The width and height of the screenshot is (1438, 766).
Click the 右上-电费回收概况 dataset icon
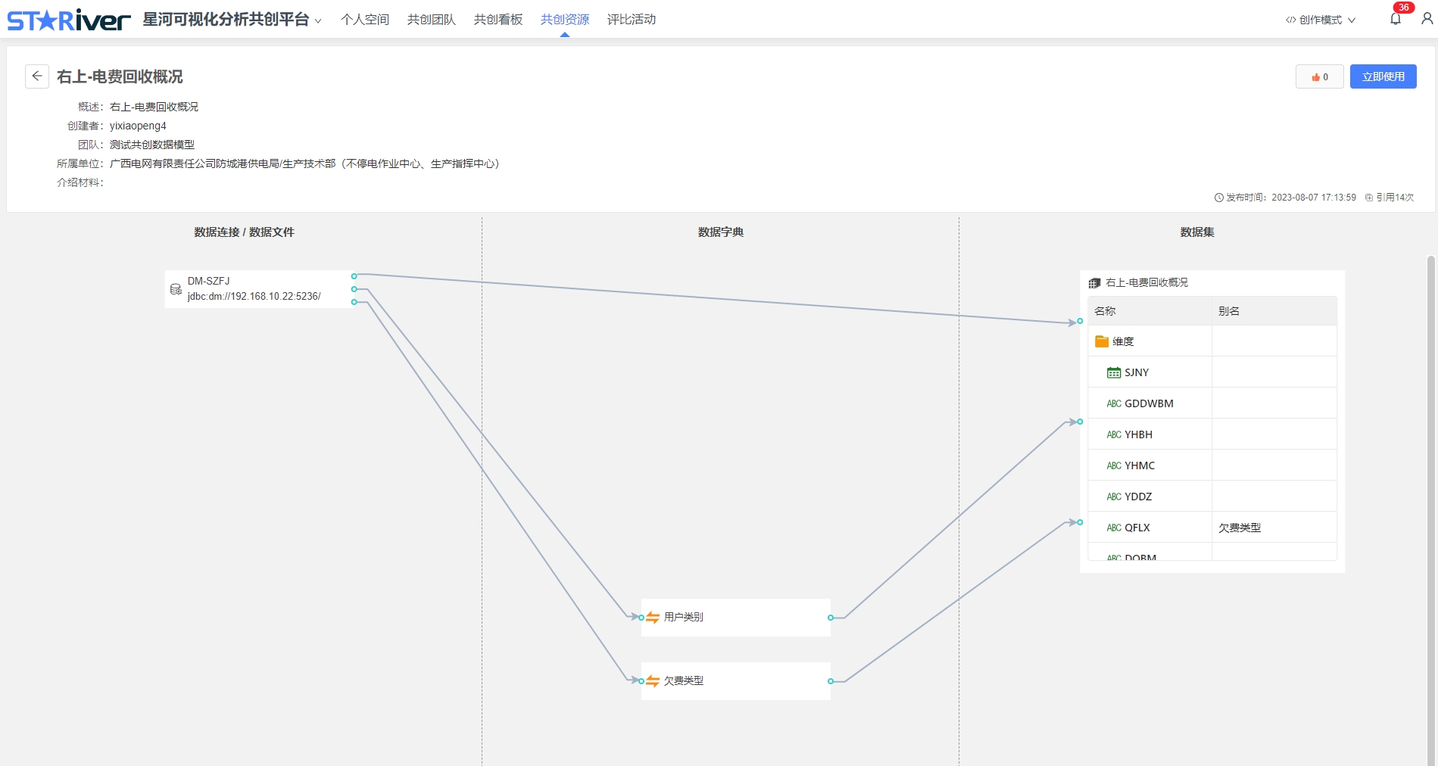coord(1094,283)
